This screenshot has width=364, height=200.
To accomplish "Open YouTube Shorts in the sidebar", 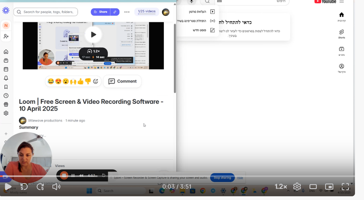I will click(341, 34).
